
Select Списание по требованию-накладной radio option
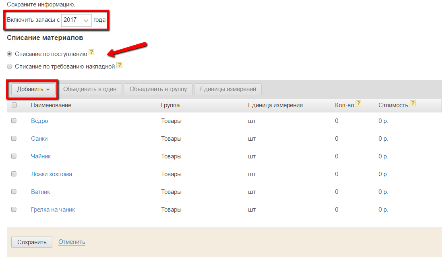tap(10, 66)
